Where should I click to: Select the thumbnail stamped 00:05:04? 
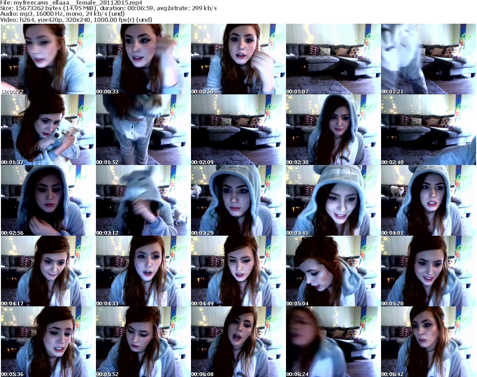(333, 271)
